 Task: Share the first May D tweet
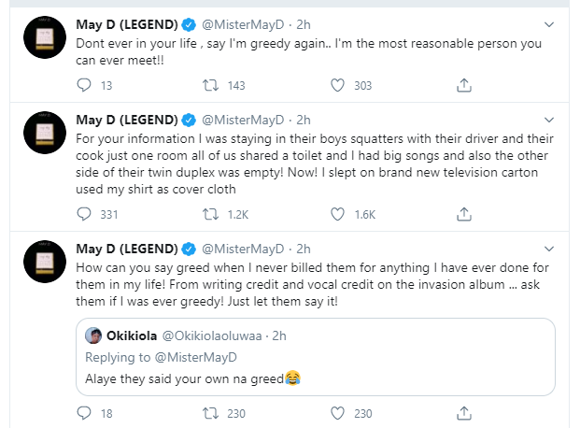tap(463, 86)
